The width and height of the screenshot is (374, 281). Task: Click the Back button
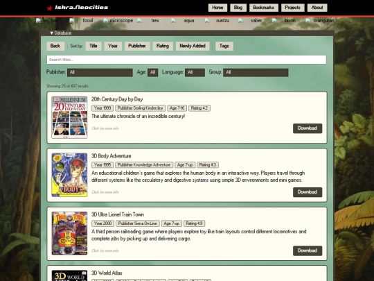pyautogui.click(x=55, y=46)
